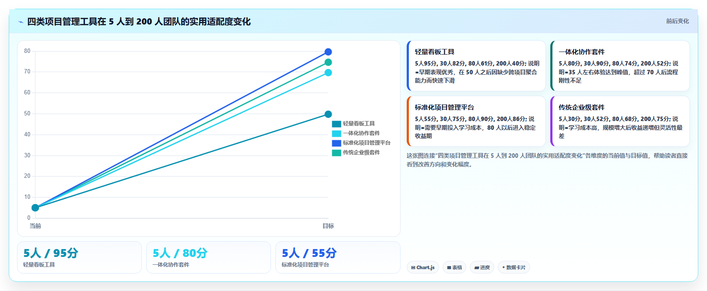Click the 目标 x-axis label

coord(328,226)
